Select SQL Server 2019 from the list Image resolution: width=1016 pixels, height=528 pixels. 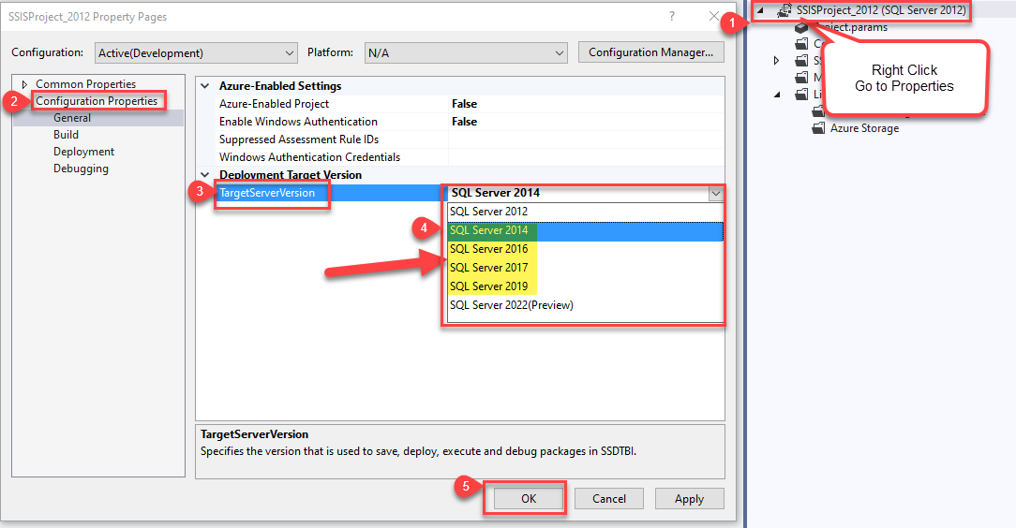[x=586, y=286]
